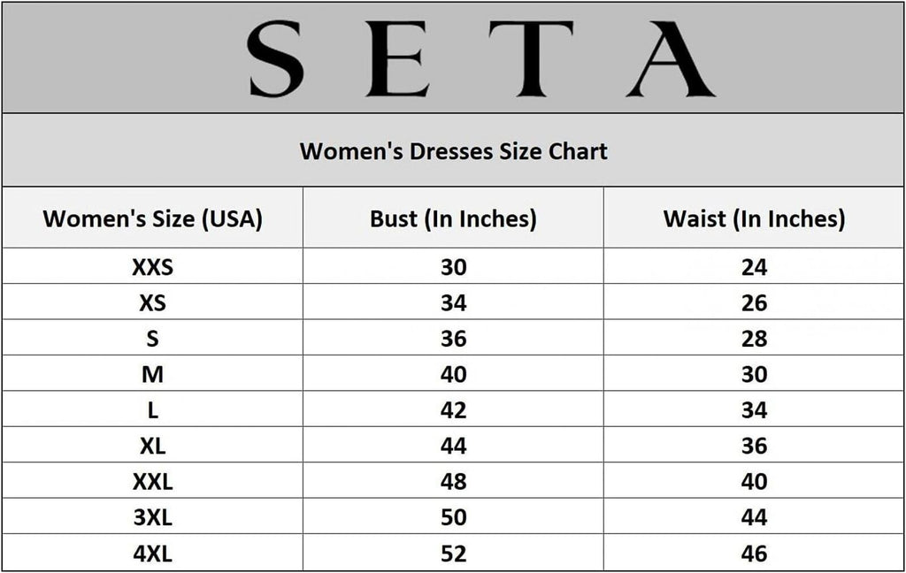Screen dimensions: 906x573
Task: Click the Women's Dresses Size Chart title
Action: [453, 151]
